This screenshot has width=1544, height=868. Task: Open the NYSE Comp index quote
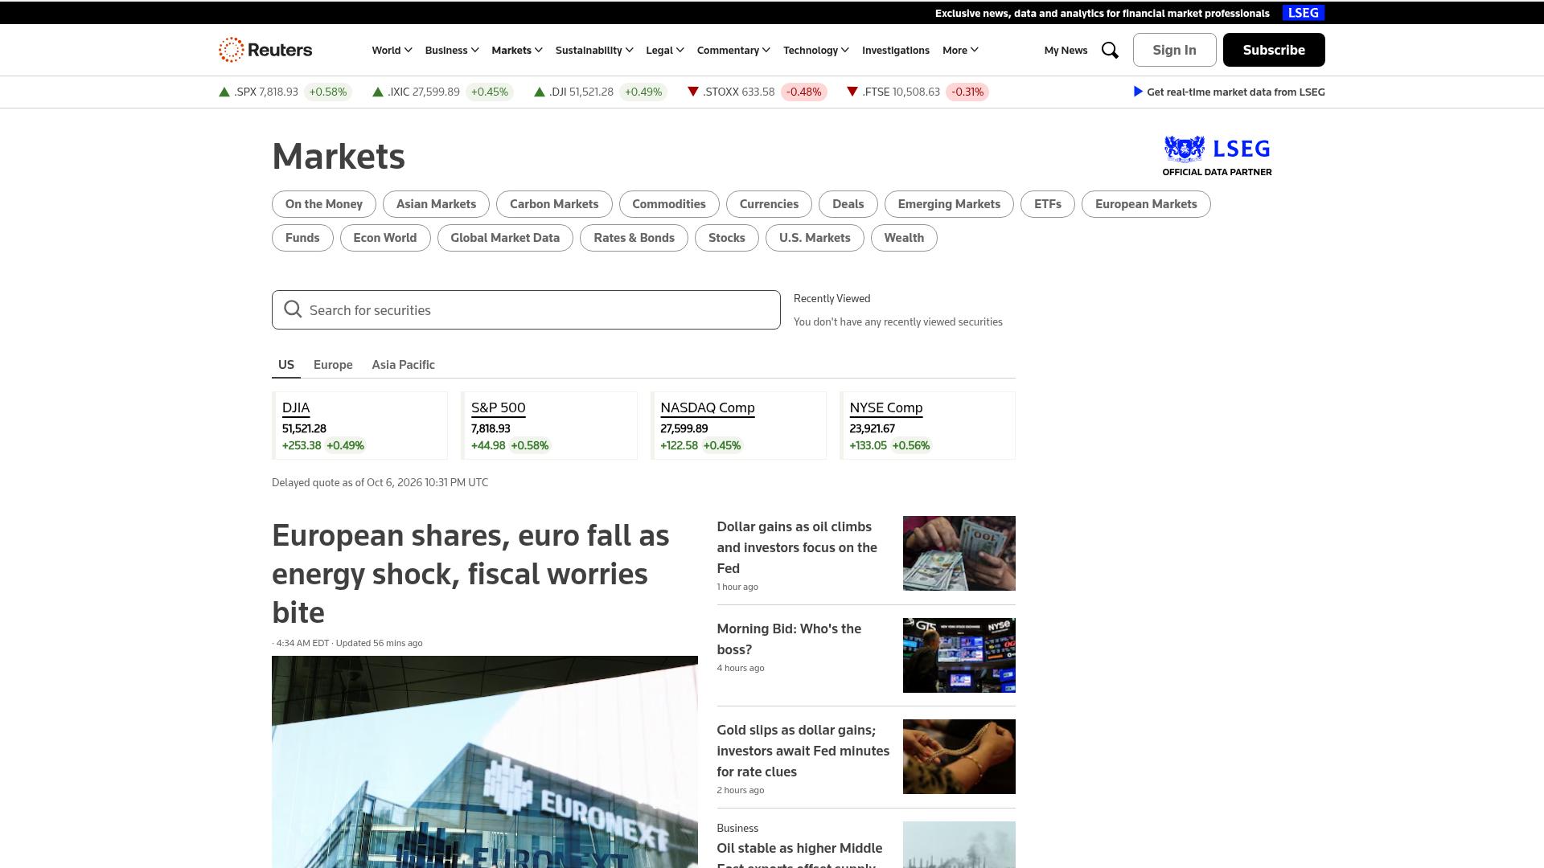point(886,407)
